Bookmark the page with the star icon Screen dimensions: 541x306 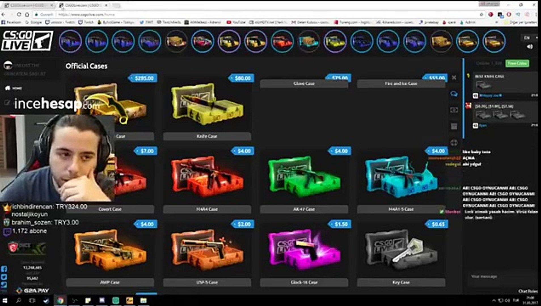point(481,14)
